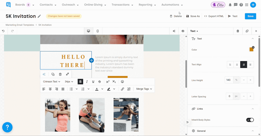Toggle strikethrough formatting
The image size is (261, 136).
99,81
